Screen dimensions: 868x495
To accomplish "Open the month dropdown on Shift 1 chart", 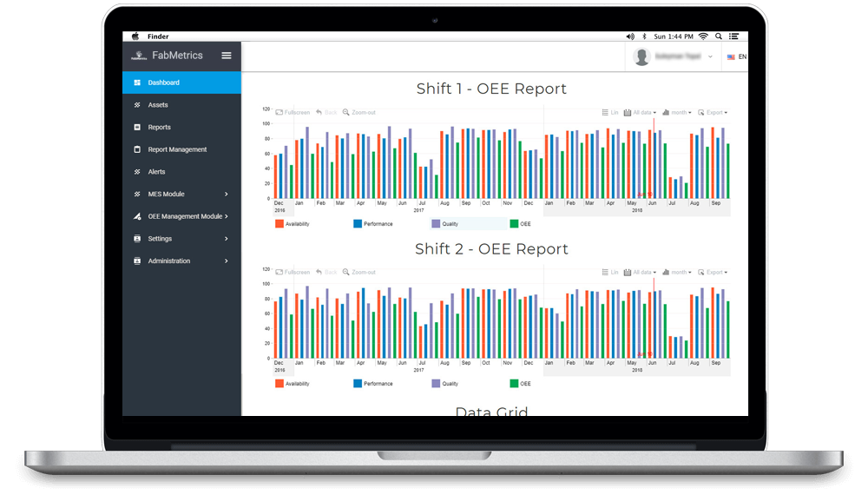I will point(677,112).
